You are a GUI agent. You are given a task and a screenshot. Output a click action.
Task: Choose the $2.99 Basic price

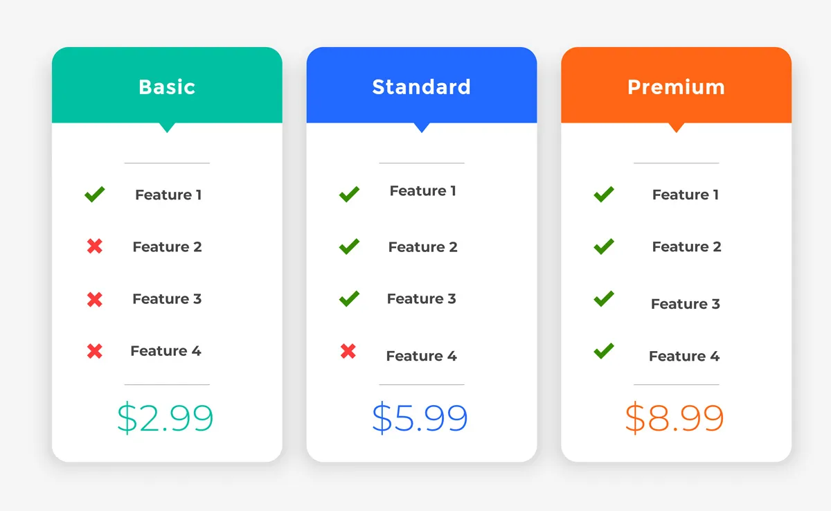(x=166, y=418)
